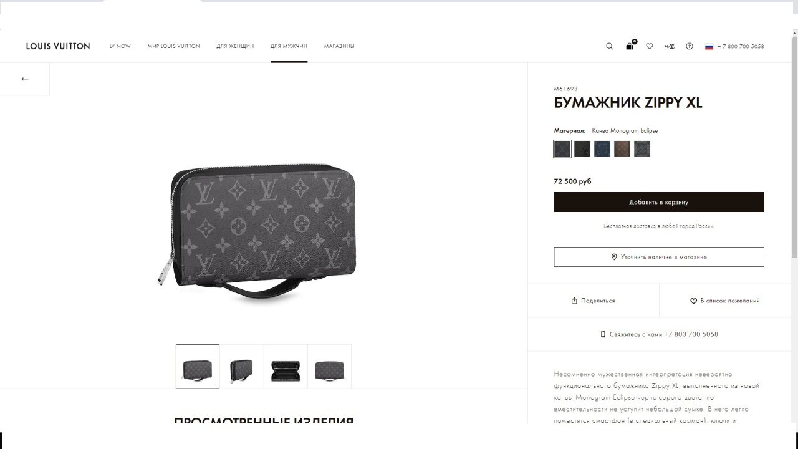The width and height of the screenshot is (798, 449).
Task: Go back with the left arrow
Action: [x=25, y=79]
